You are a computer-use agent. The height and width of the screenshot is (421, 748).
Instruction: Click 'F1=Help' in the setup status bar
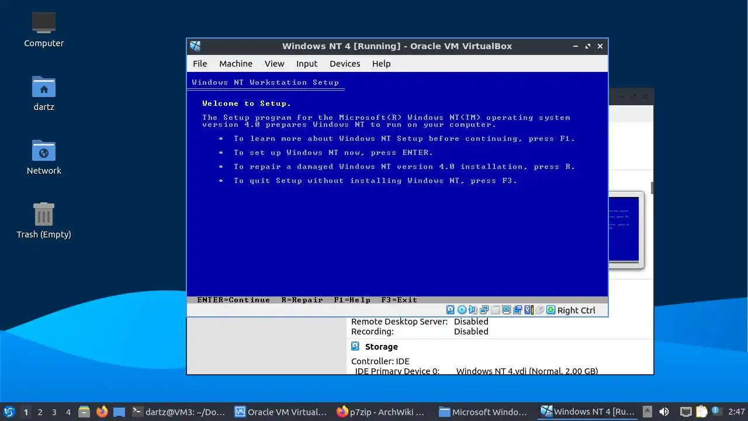[352, 300]
